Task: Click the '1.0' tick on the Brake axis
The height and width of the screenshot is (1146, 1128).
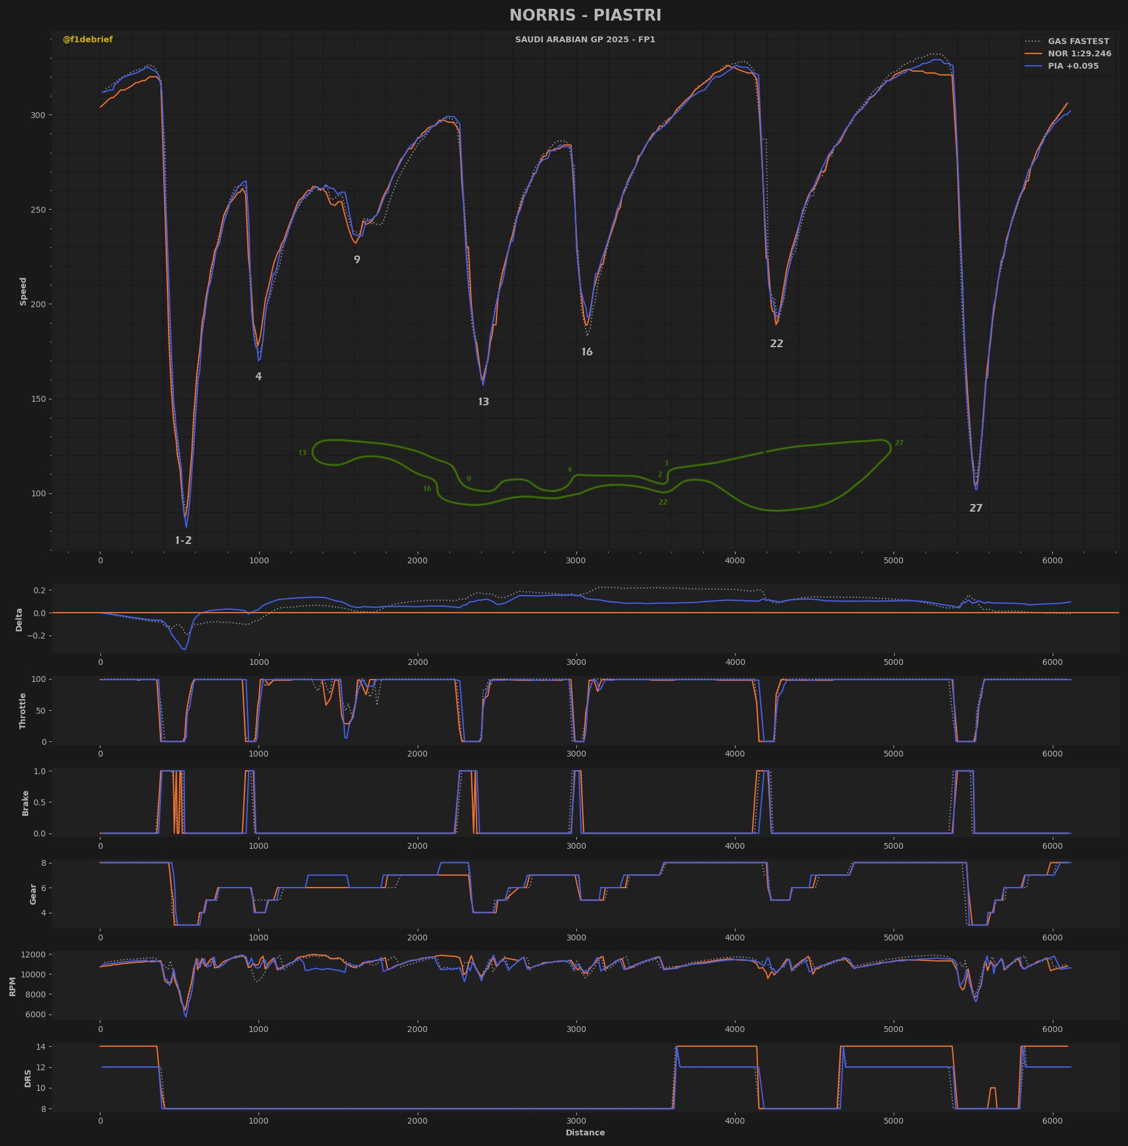Action: pos(39,771)
